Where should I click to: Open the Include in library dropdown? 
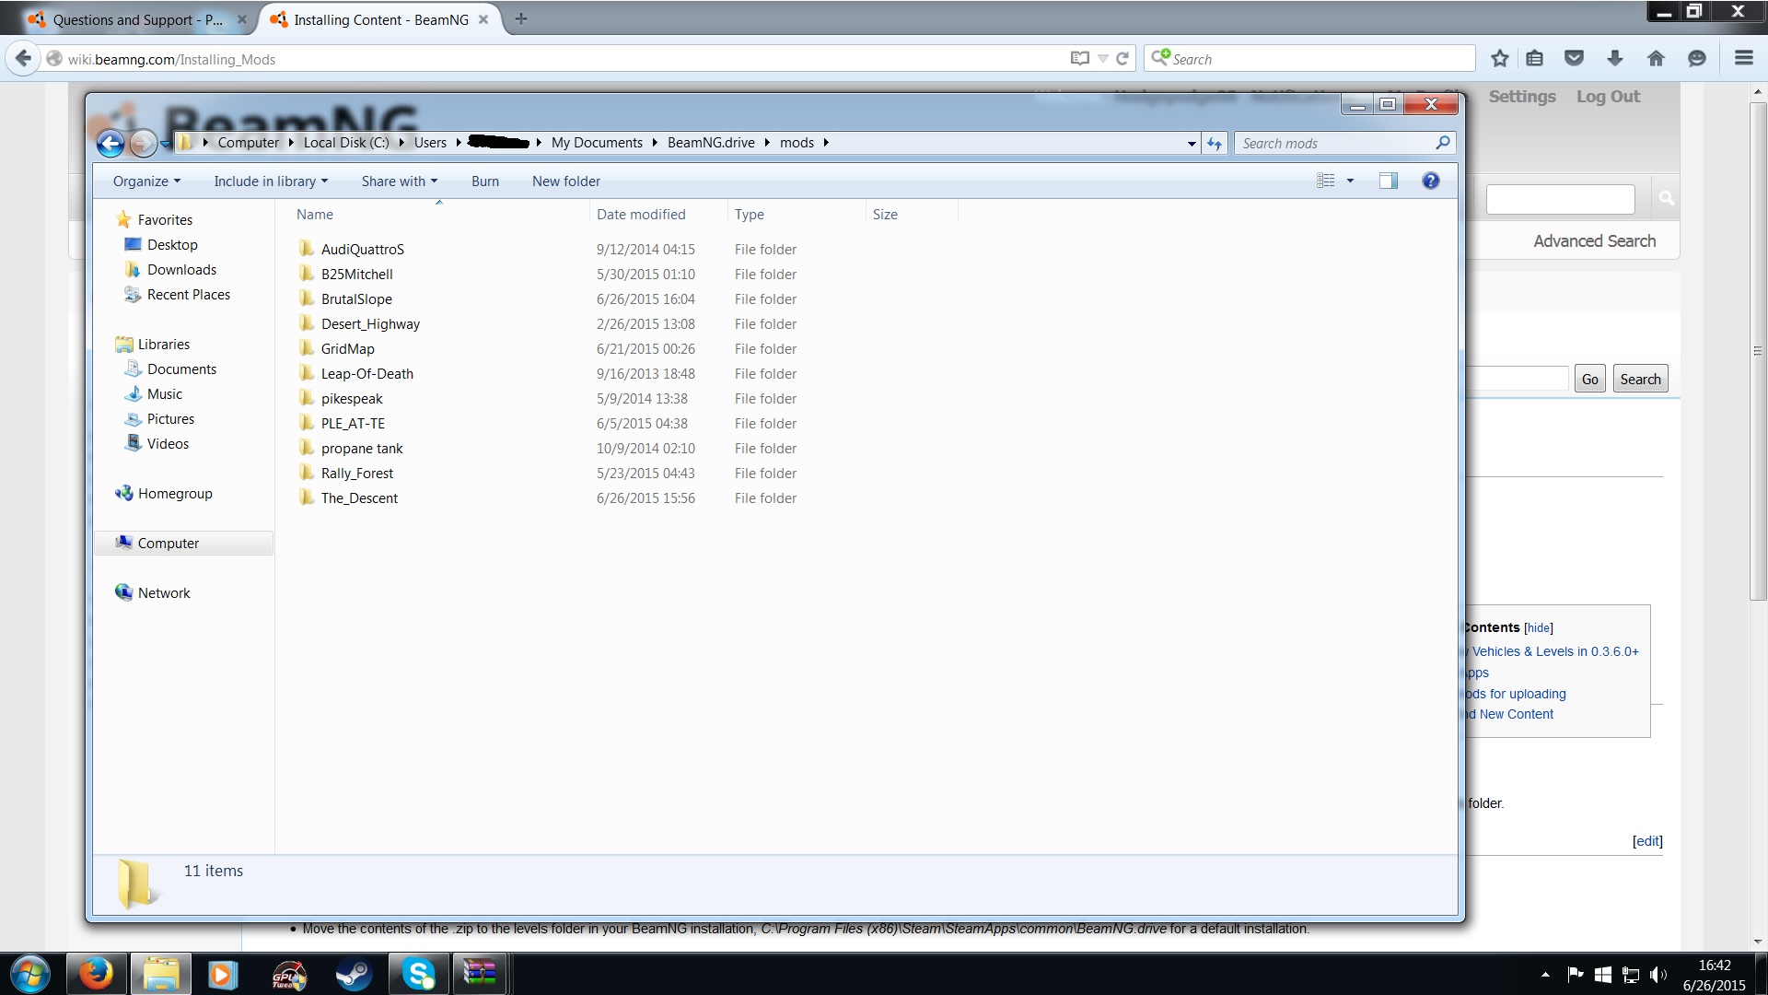pyautogui.click(x=271, y=181)
